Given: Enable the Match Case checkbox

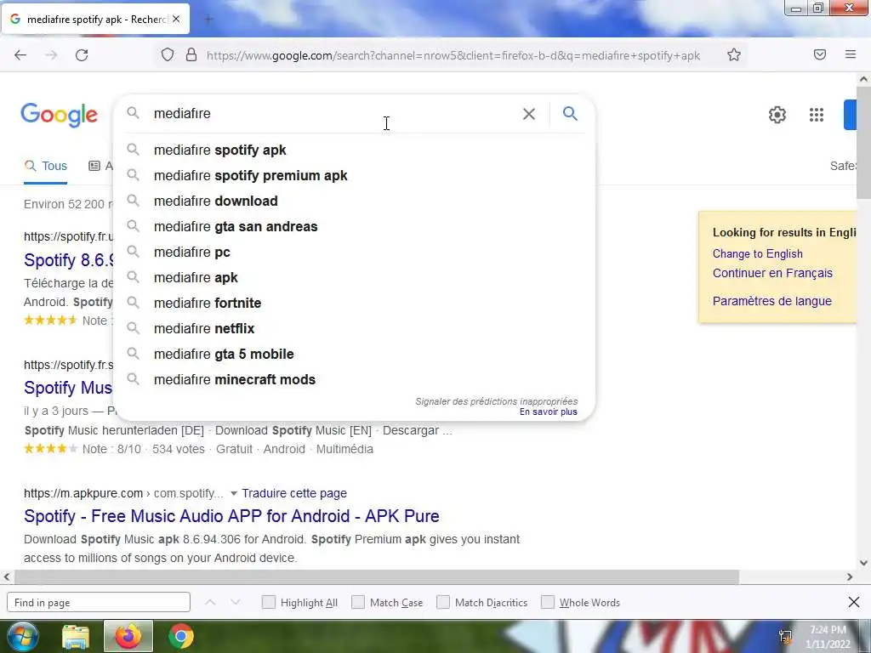Looking at the screenshot, I should [x=358, y=602].
